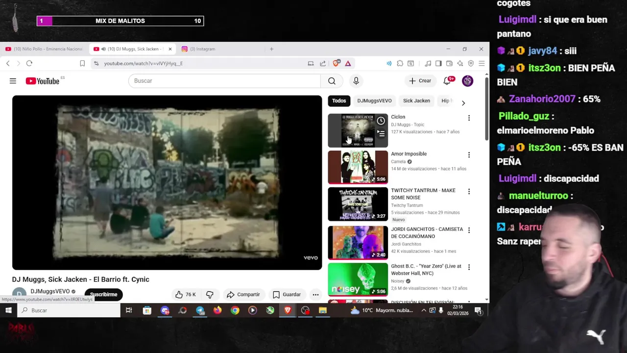This screenshot has height=353, width=627.
Task: Show more filter chips with right arrow
Action: tap(463, 103)
